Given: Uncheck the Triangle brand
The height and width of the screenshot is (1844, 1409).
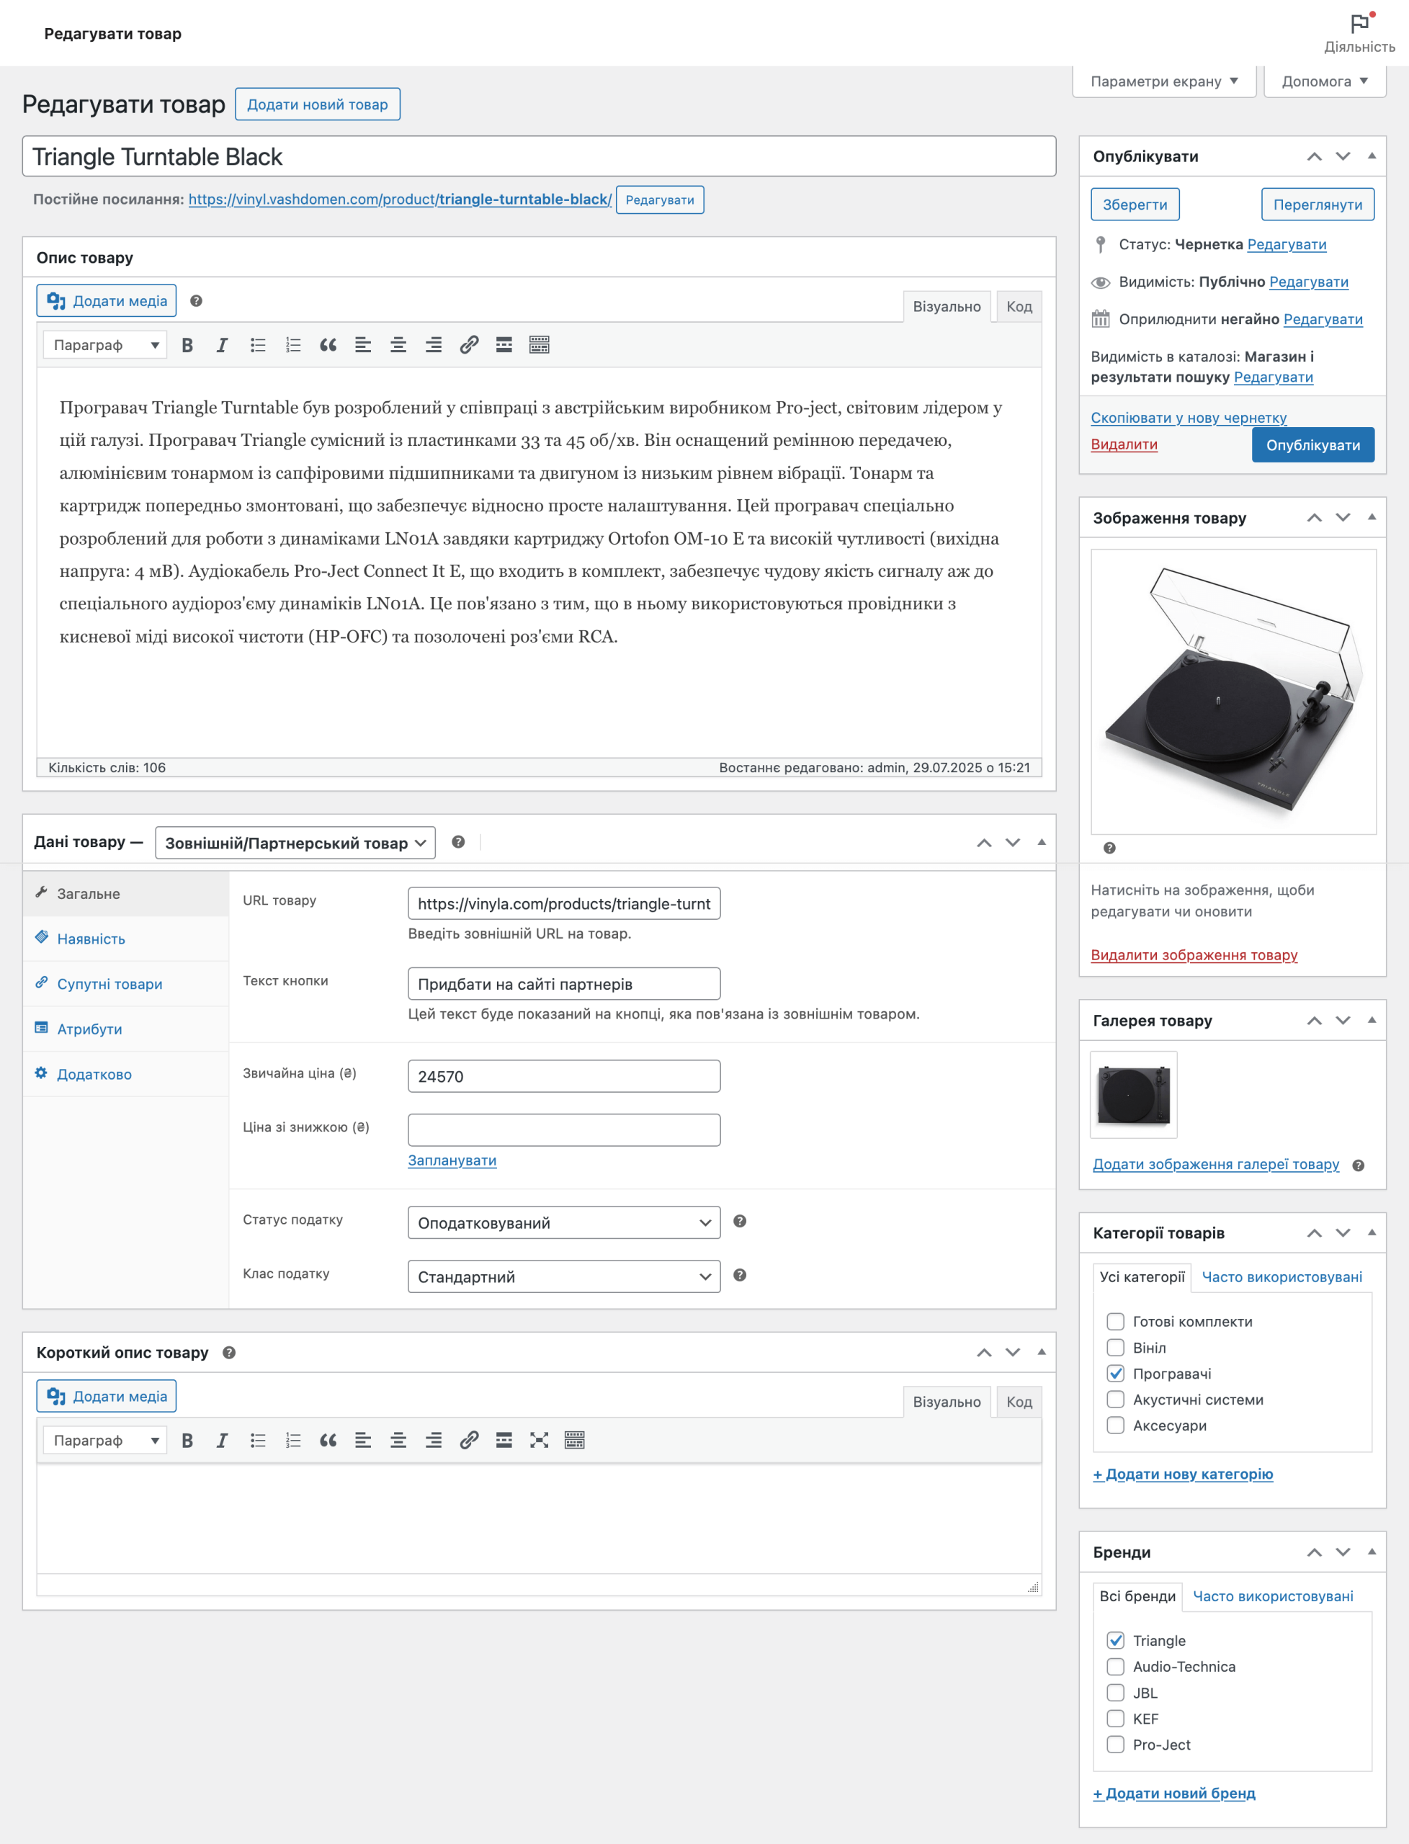Looking at the screenshot, I should pyautogui.click(x=1115, y=1640).
